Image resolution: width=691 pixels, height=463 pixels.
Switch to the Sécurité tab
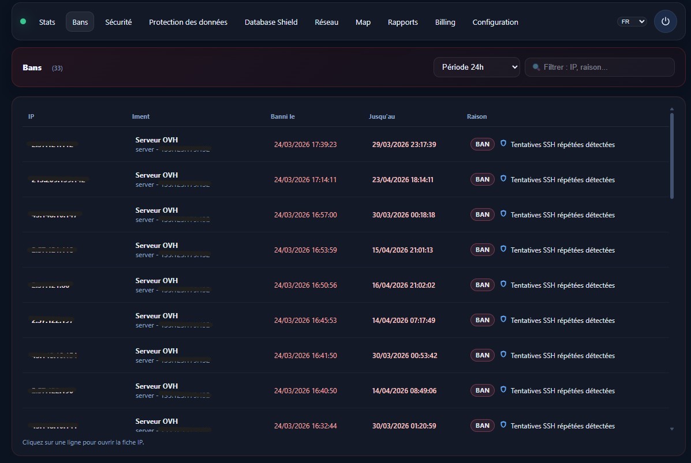click(x=118, y=22)
